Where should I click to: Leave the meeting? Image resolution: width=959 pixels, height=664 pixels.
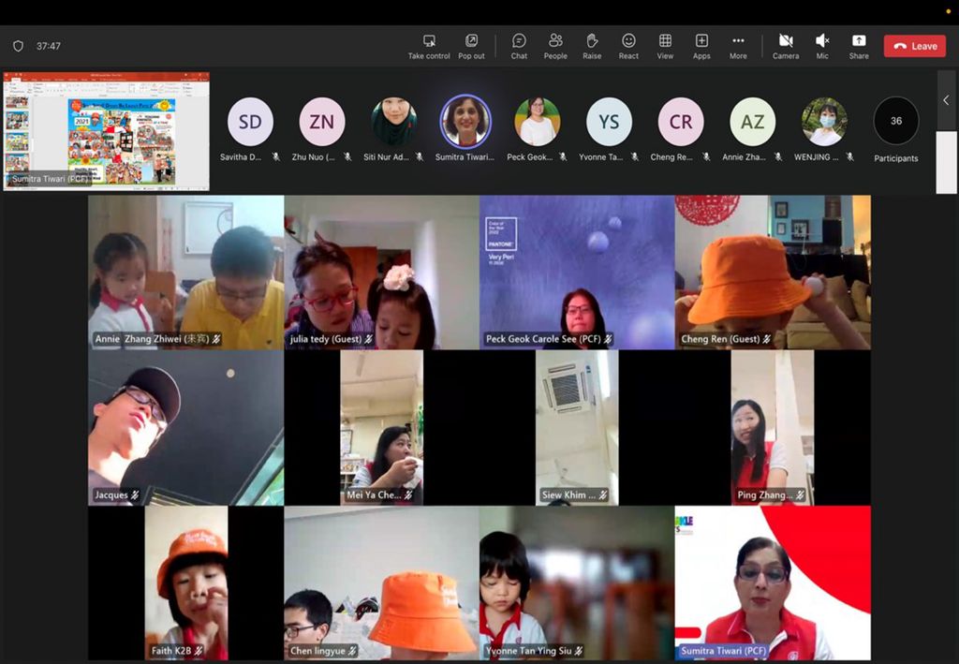click(915, 46)
